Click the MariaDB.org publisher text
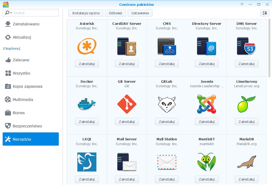272x185 pixels. (247, 144)
